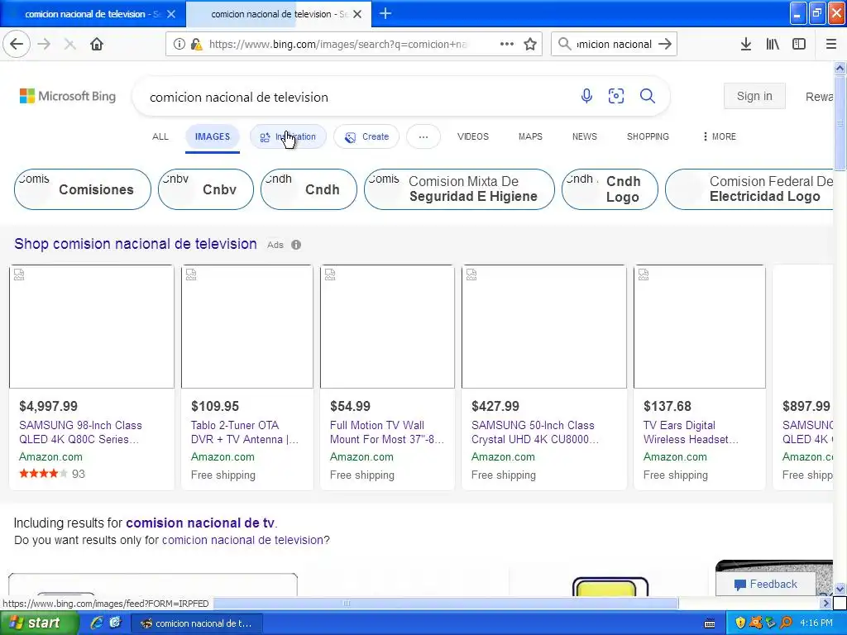Submit search bar query with arrow
847x635 pixels.
665,44
